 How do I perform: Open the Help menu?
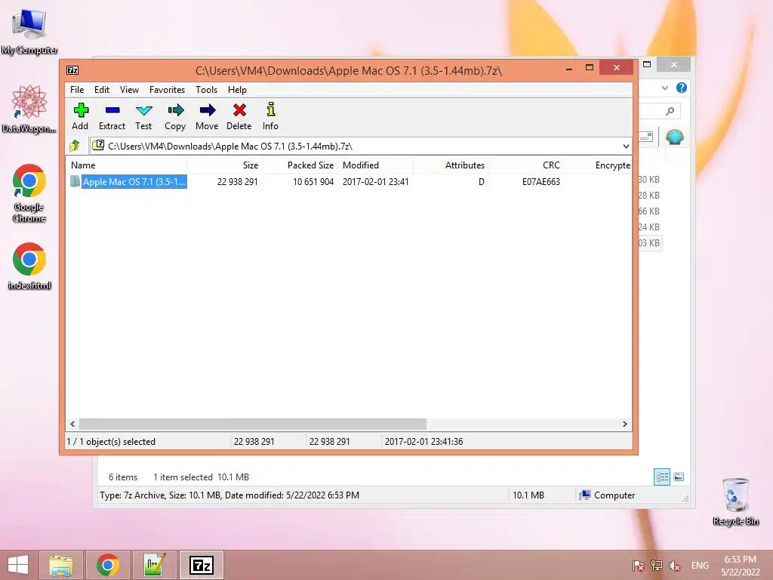pyautogui.click(x=237, y=90)
